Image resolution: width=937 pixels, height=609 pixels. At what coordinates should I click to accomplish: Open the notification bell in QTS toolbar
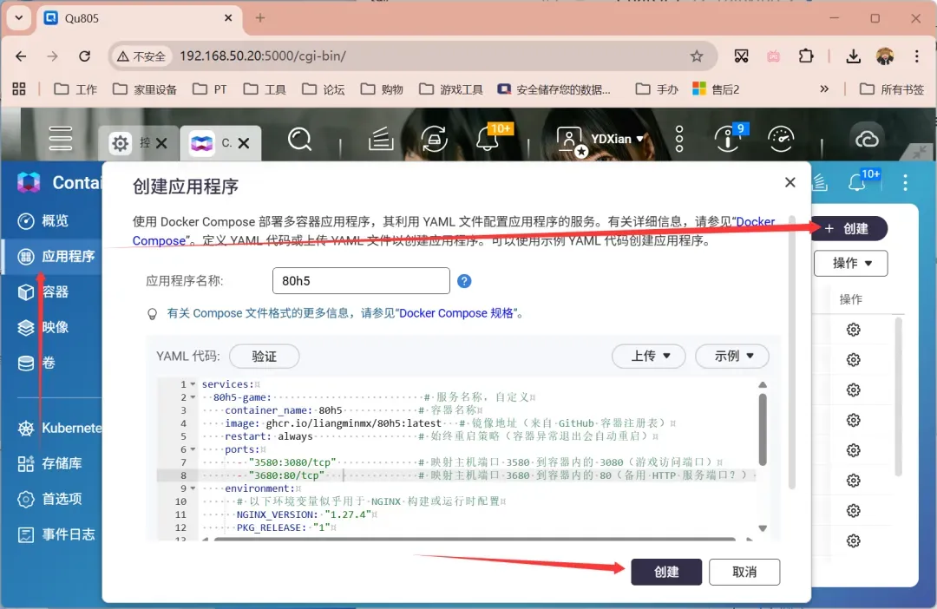click(x=488, y=139)
